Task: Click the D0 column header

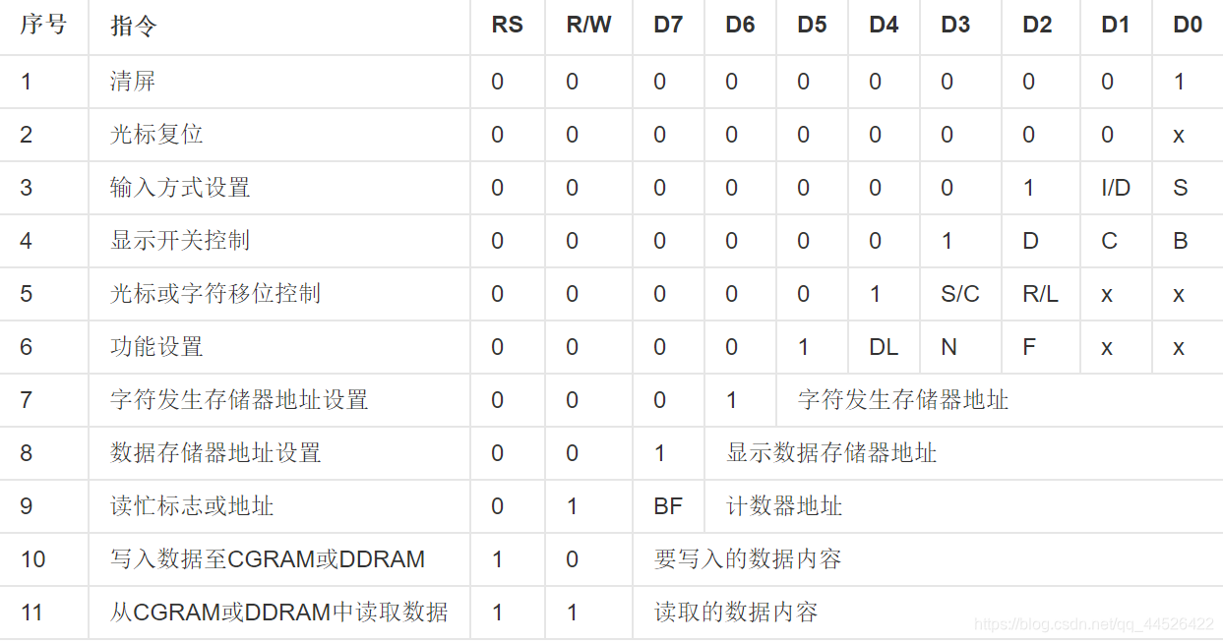Action: [x=1188, y=27]
